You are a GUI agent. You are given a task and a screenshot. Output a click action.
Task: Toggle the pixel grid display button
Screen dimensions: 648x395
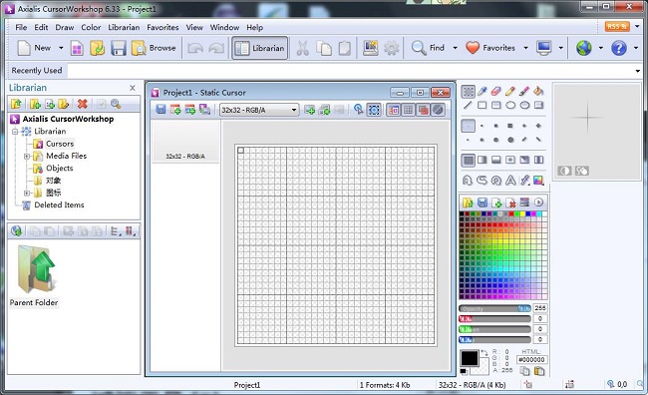click(409, 110)
